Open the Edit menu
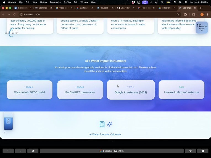Image resolution: width=211 pixels, height=158 pixels. tap(28, 2)
